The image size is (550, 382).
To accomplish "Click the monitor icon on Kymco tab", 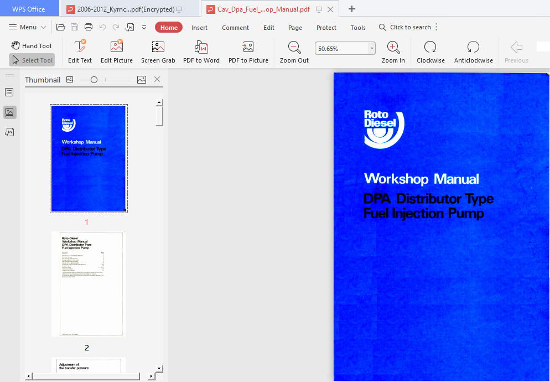I will point(179,9).
